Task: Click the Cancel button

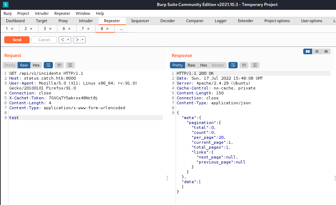Action: click(x=44, y=39)
